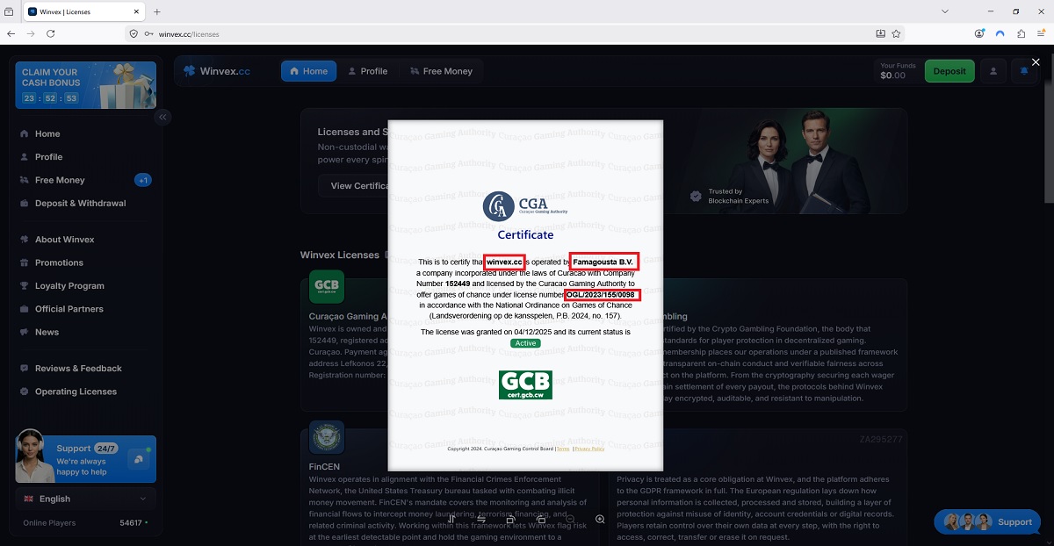Click the floating Support button
This screenshot has height=546, width=1054.
[x=987, y=522]
